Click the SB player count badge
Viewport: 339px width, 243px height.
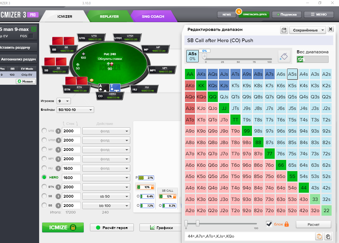58,196
